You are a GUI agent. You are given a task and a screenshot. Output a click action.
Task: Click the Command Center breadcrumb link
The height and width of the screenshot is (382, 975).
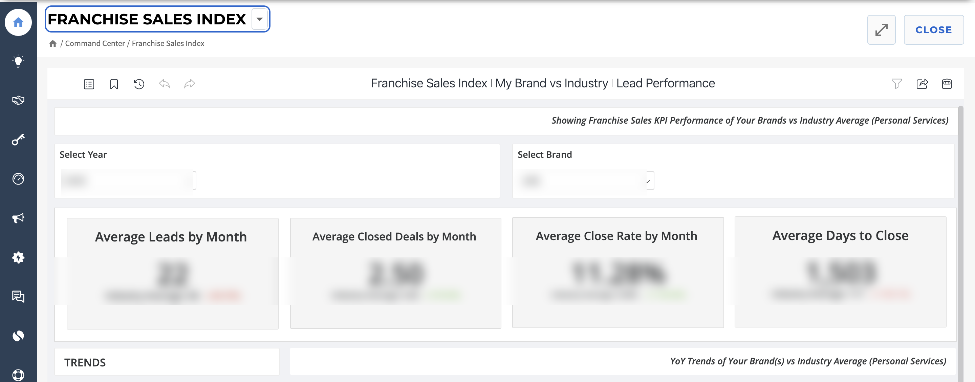click(x=95, y=44)
